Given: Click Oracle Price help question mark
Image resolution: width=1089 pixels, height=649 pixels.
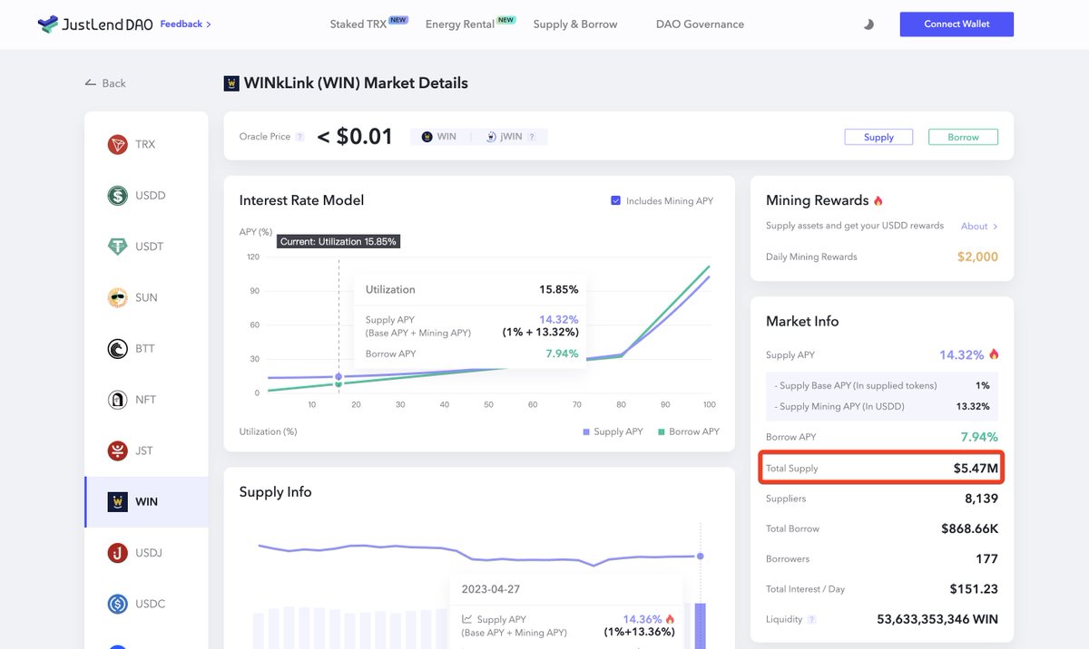Looking at the screenshot, I should coord(299,137).
